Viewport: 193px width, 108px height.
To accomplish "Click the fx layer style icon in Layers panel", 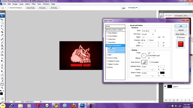I will click(170, 100).
